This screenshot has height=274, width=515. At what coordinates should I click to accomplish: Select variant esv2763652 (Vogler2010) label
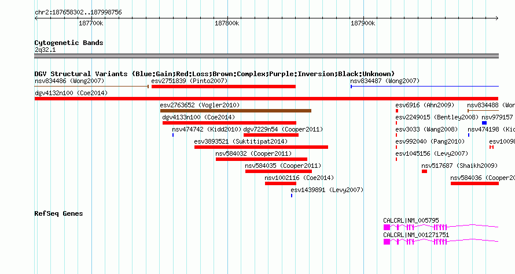(200, 105)
